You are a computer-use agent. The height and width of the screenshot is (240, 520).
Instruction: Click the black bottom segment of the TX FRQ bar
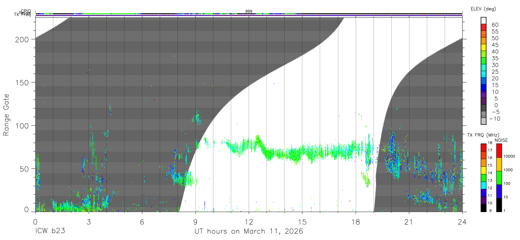coord(484,208)
